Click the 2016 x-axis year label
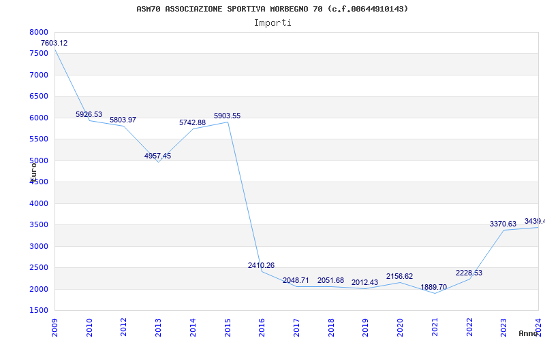The height and width of the screenshot is (340, 545). [262, 328]
